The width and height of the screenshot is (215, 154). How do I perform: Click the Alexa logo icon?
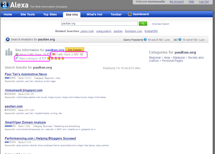coord(5,5)
